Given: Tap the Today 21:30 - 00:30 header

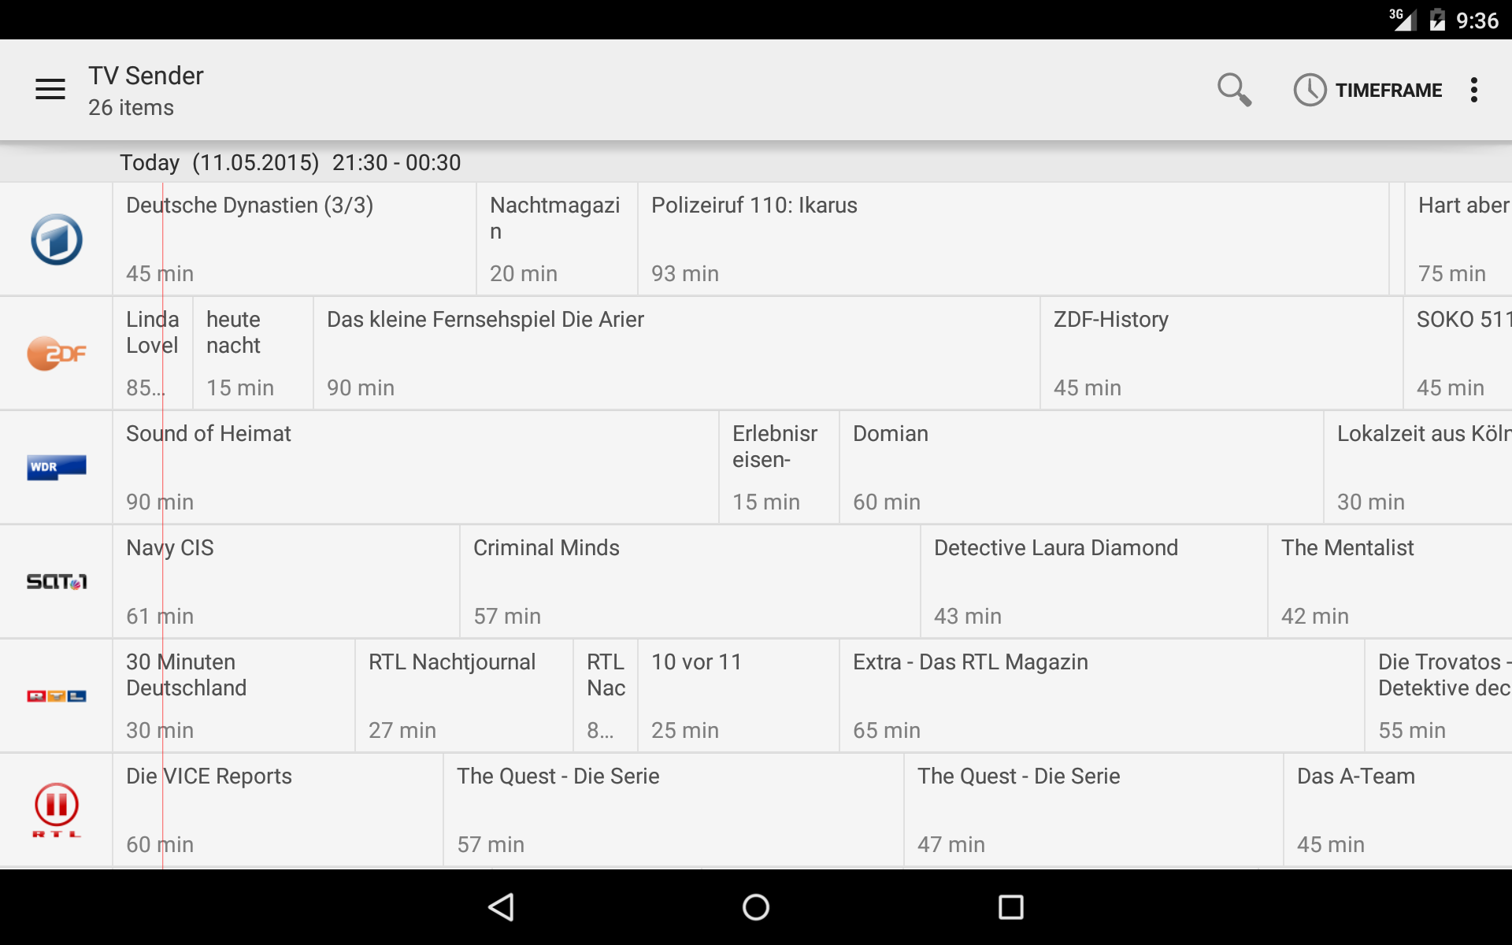Looking at the screenshot, I should [290, 162].
